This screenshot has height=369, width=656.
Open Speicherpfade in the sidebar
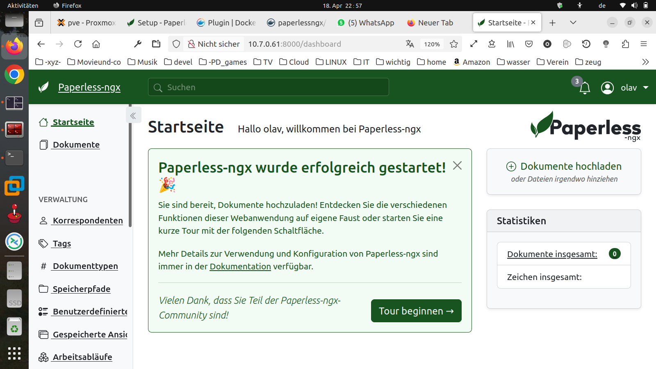75,289
